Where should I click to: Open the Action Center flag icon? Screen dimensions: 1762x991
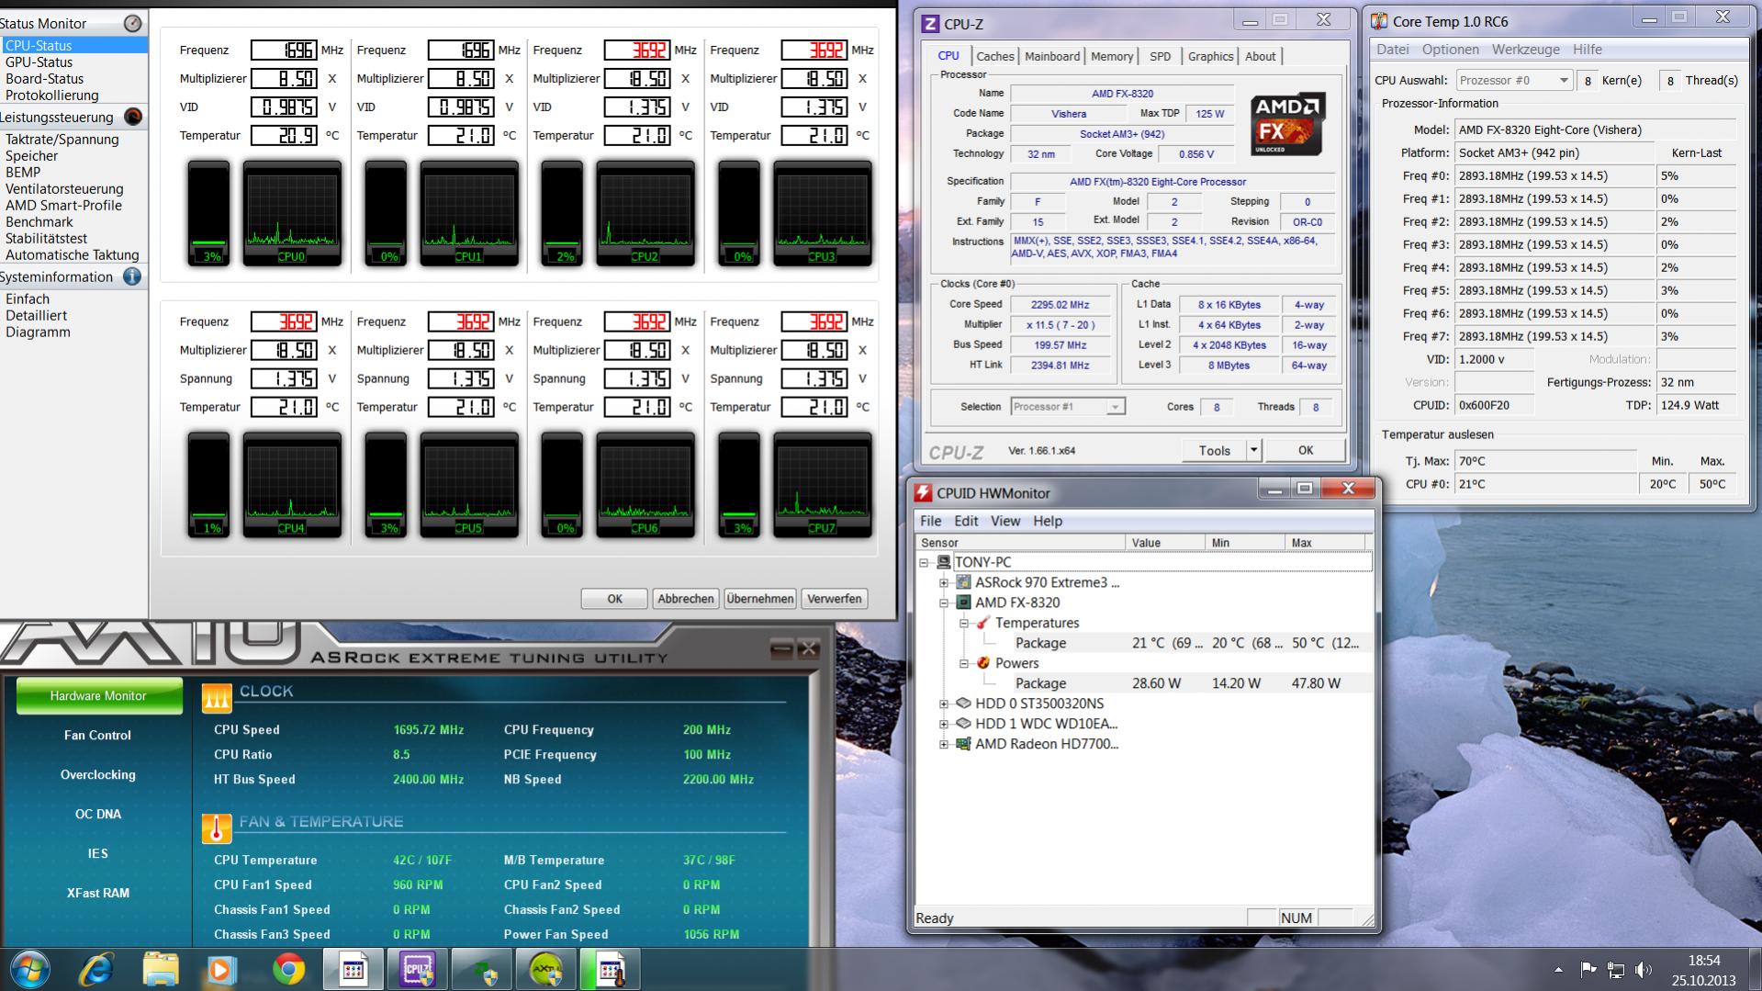(x=1588, y=970)
